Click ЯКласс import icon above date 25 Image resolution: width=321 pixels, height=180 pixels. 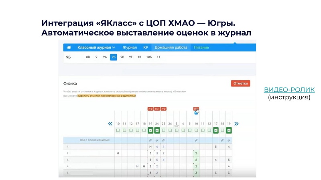coord(163,109)
